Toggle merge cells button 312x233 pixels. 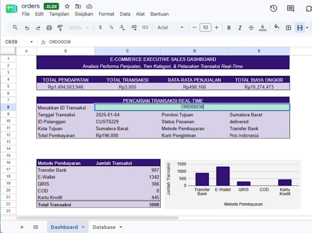coord(300,27)
